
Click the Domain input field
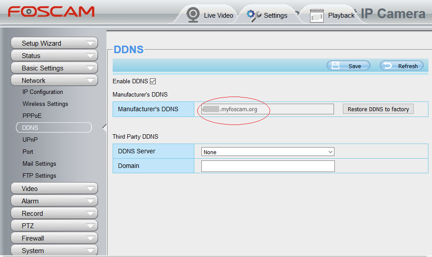(x=268, y=166)
